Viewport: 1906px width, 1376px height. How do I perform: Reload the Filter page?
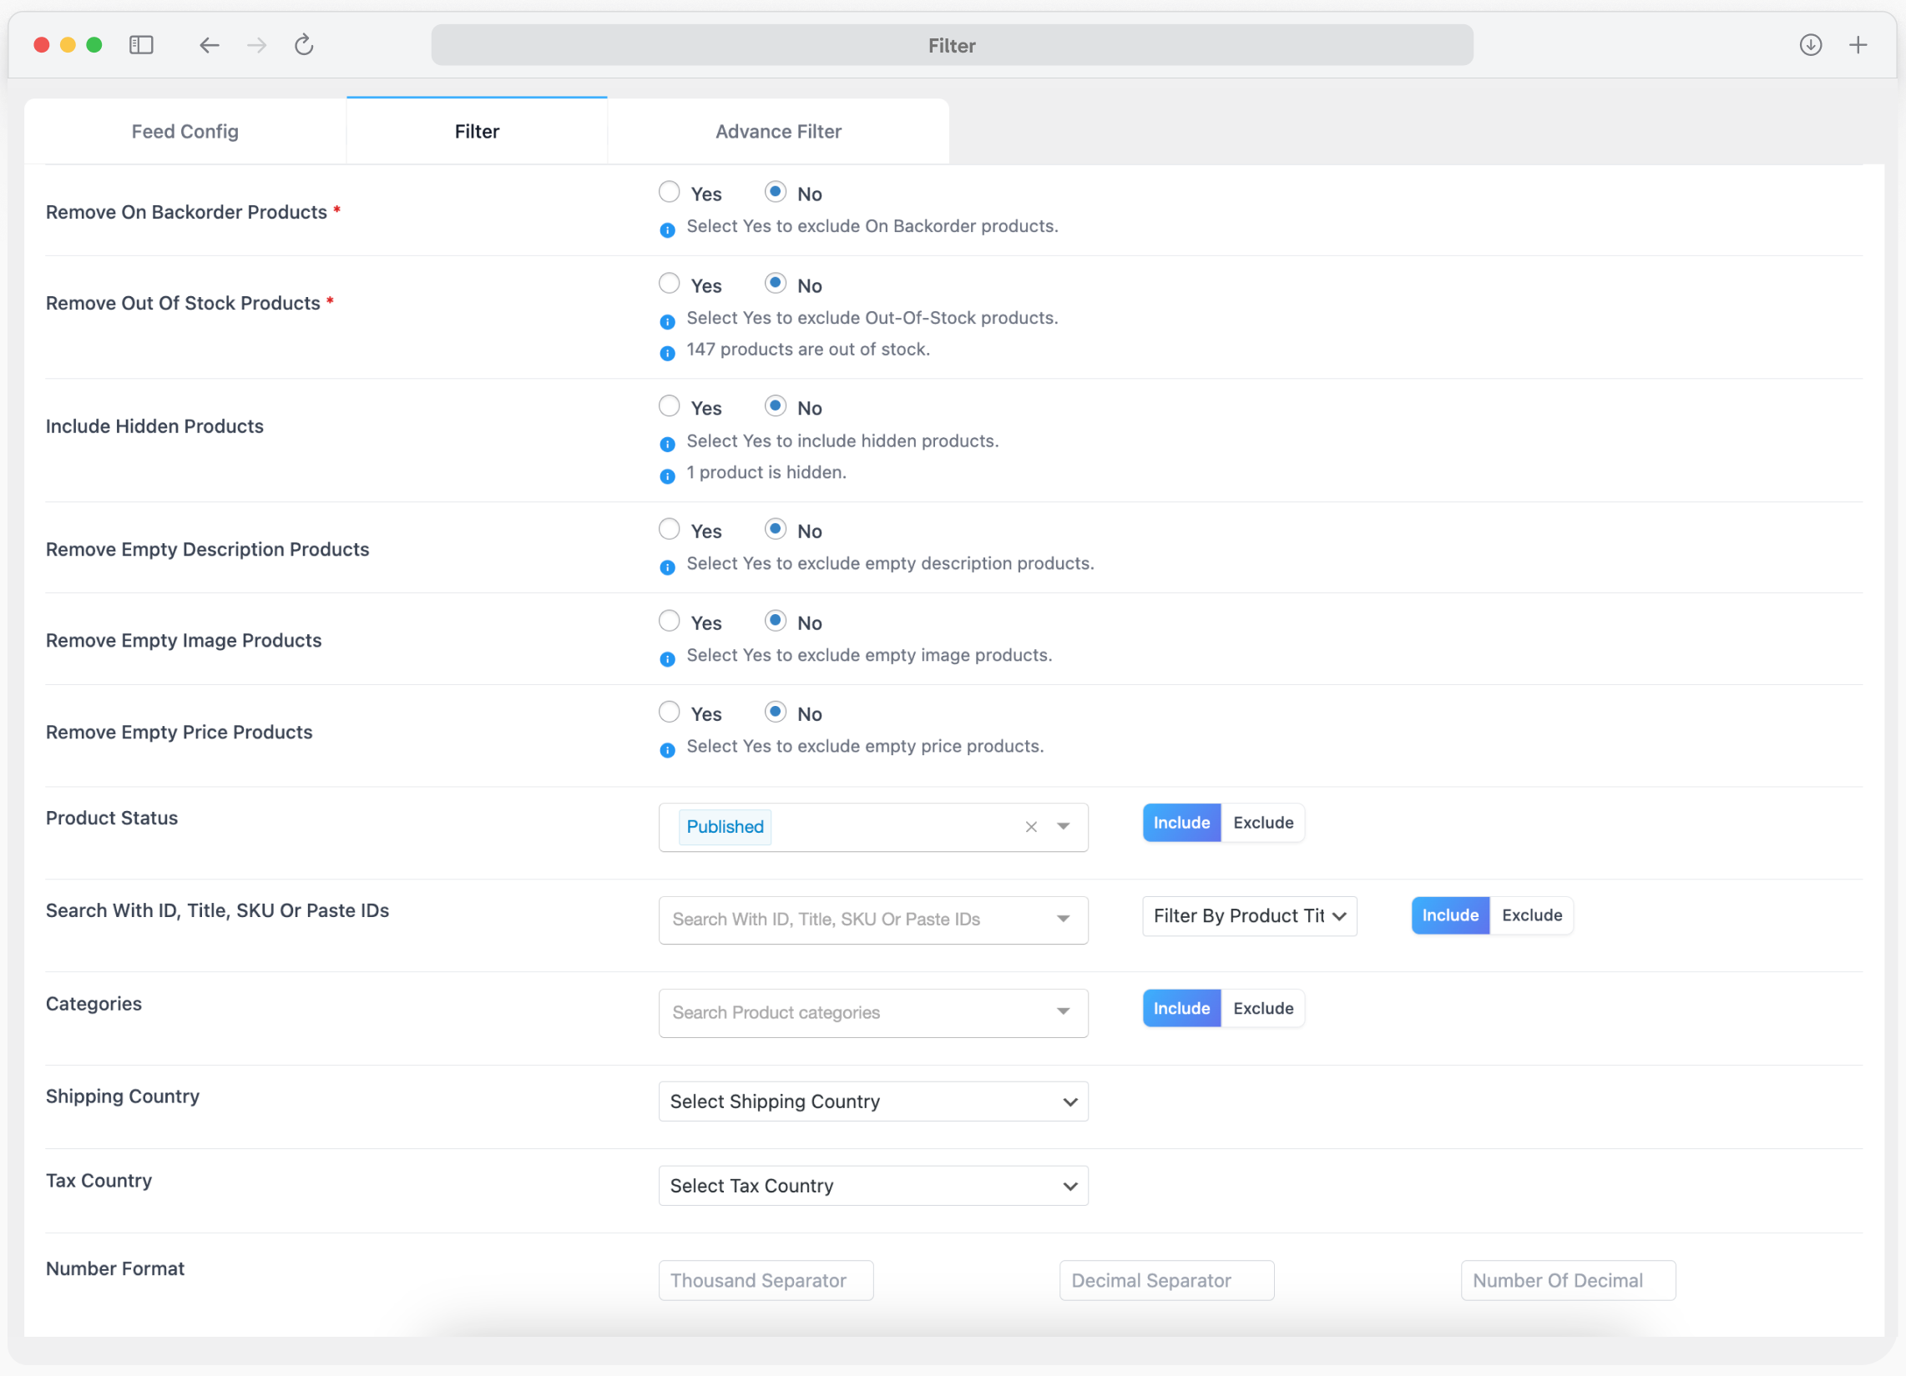(x=303, y=45)
